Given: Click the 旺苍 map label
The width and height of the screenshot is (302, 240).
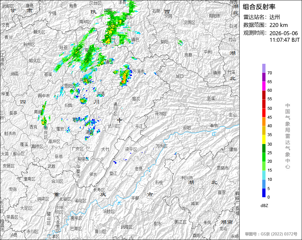Looking at the screenshot, I should click(x=63, y=47).
